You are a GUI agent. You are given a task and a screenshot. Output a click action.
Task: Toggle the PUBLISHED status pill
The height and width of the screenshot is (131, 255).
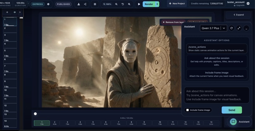click(63, 4)
